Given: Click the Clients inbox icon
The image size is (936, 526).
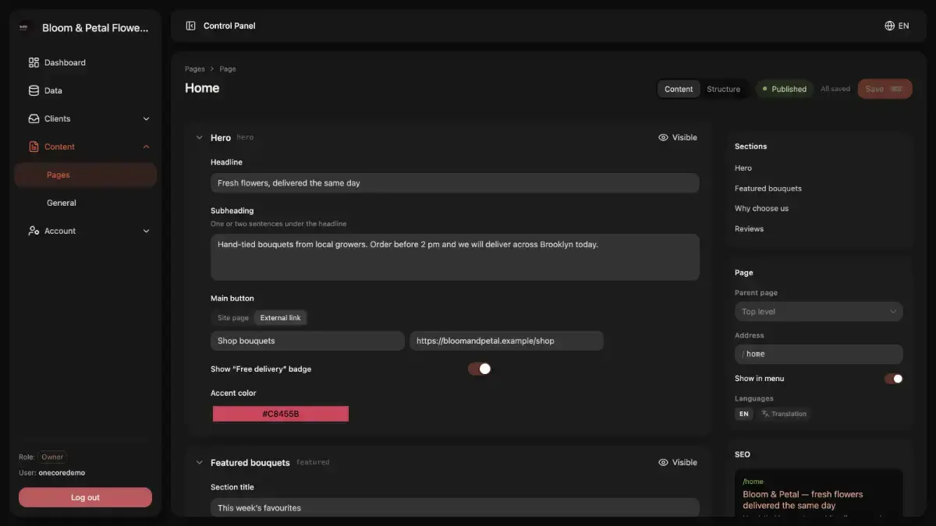Looking at the screenshot, I should 34,118.
